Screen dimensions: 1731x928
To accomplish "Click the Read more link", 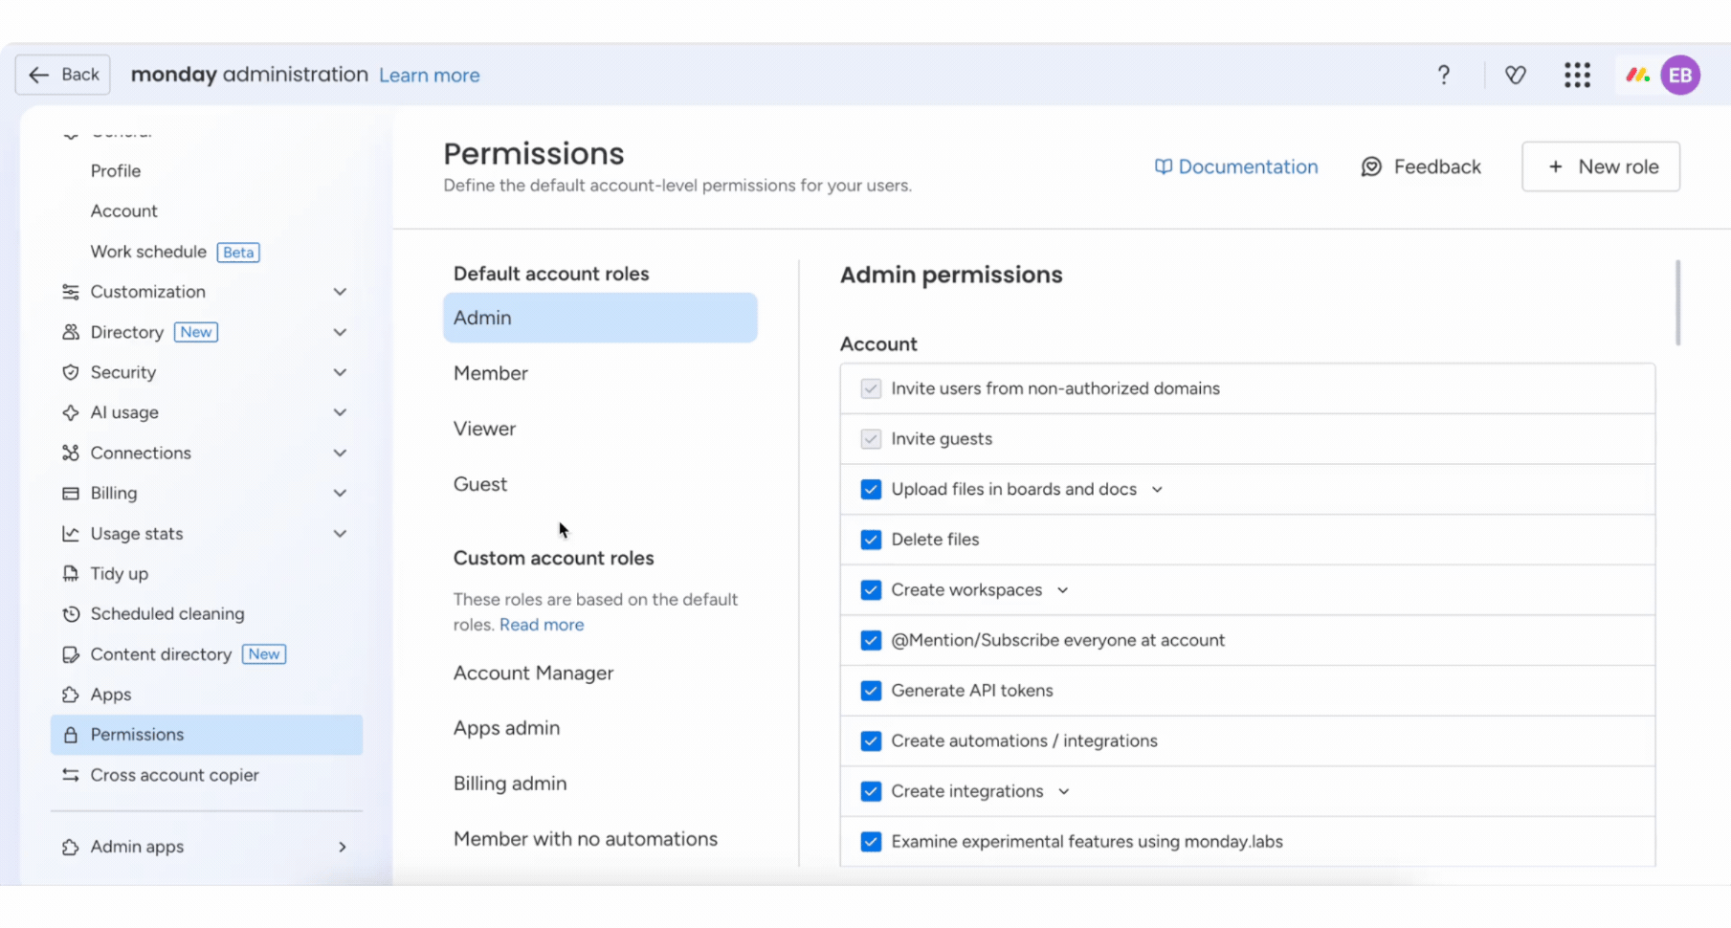I will 542,625.
